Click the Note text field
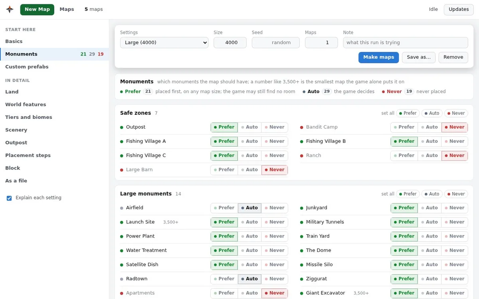 click(x=406, y=43)
